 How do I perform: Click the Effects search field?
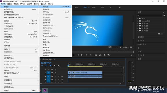click(x=150, y=16)
